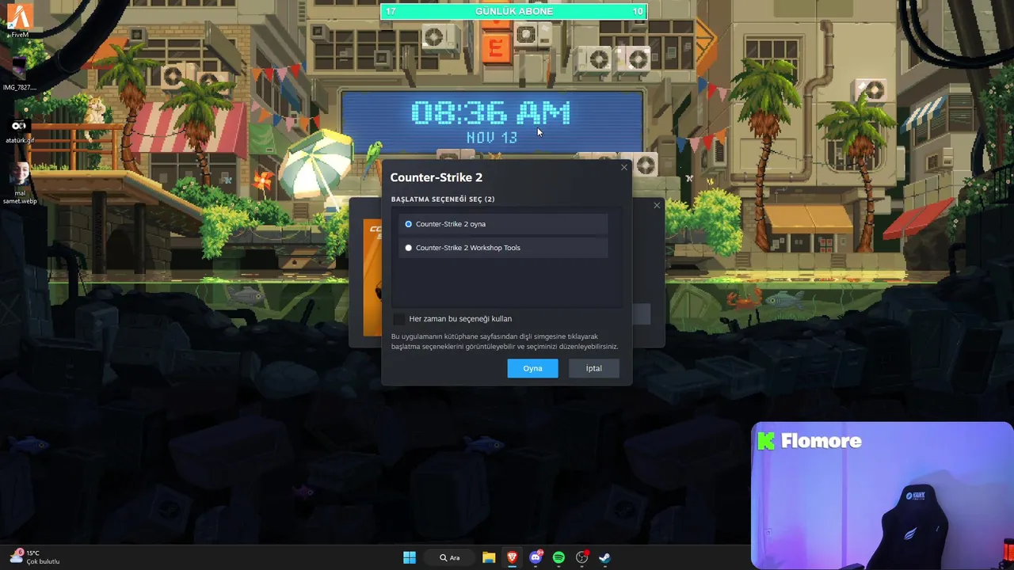Image resolution: width=1014 pixels, height=570 pixels.
Task: Open Steam from the taskbar
Action: 604,557
